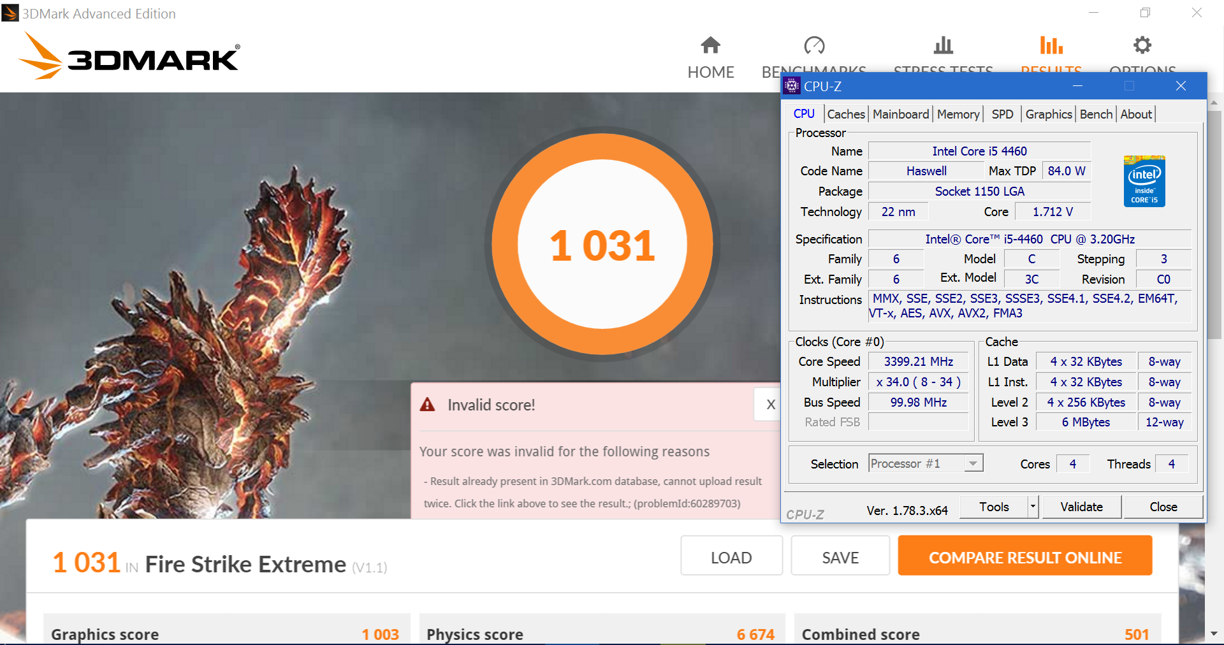
Task: Switch to the CPU tab in CPU-Z
Action: [x=804, y=113]
